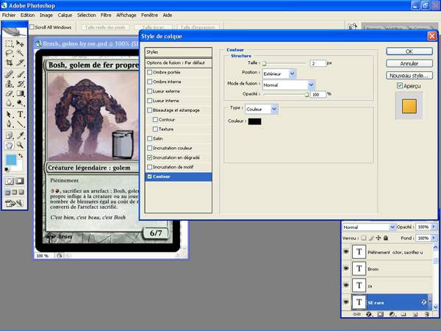Open the Mode de fusion dropdown

(311, 85)
